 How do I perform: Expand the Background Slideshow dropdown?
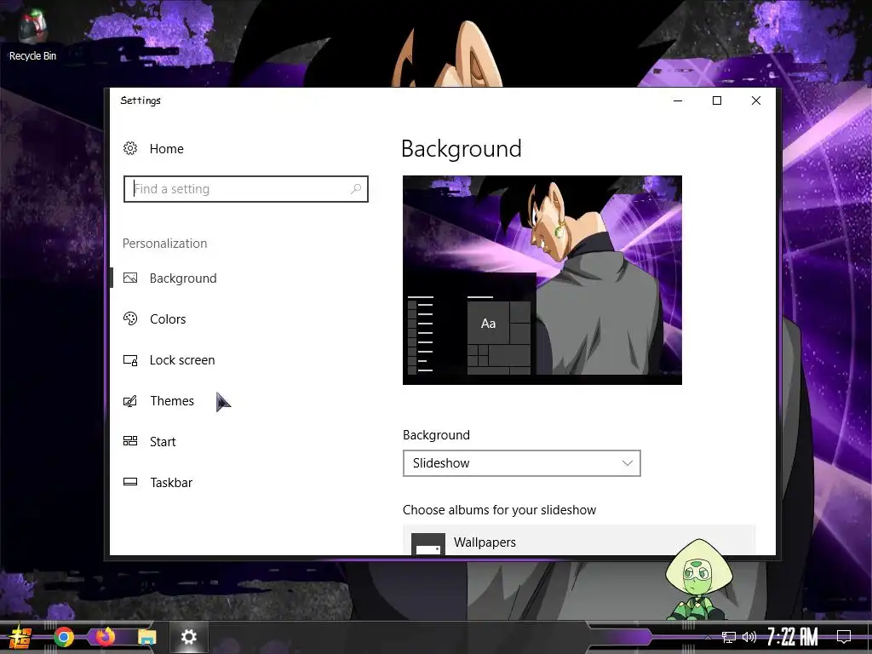pyautogui.click(x=522, y=463)
